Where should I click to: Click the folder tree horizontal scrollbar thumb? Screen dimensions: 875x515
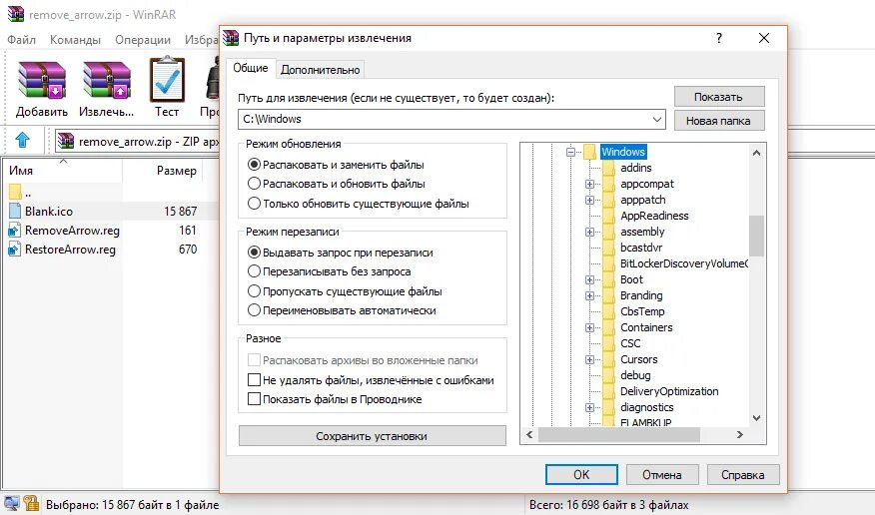[619, 435]
